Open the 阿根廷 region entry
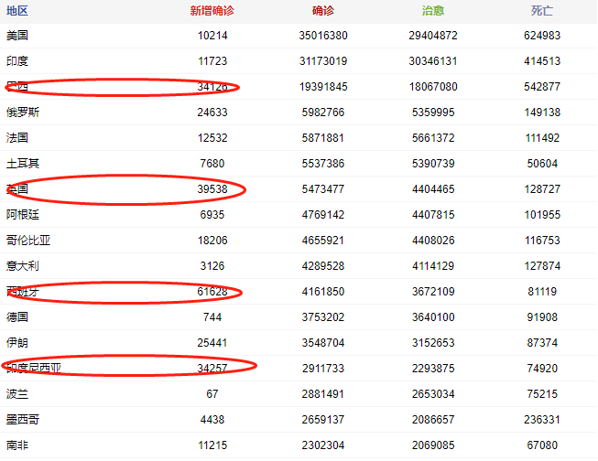This screenshot has height=461, width=598. coord(23,215)
